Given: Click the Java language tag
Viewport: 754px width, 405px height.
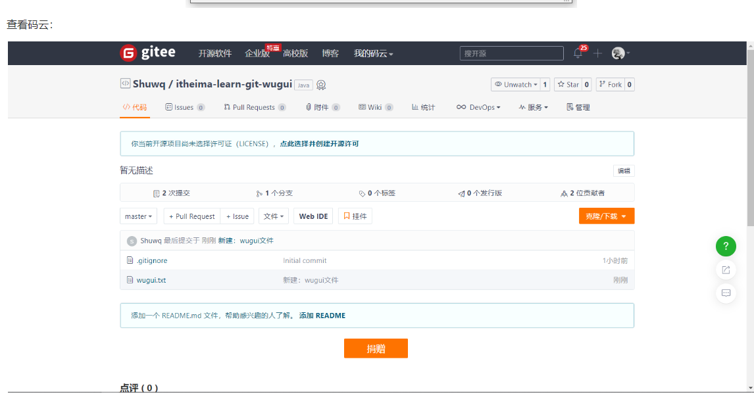Looking at the screenshot, I should tap(303, 85).
